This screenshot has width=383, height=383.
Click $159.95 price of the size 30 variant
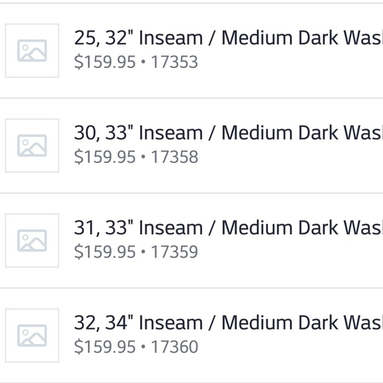point(105,157)
